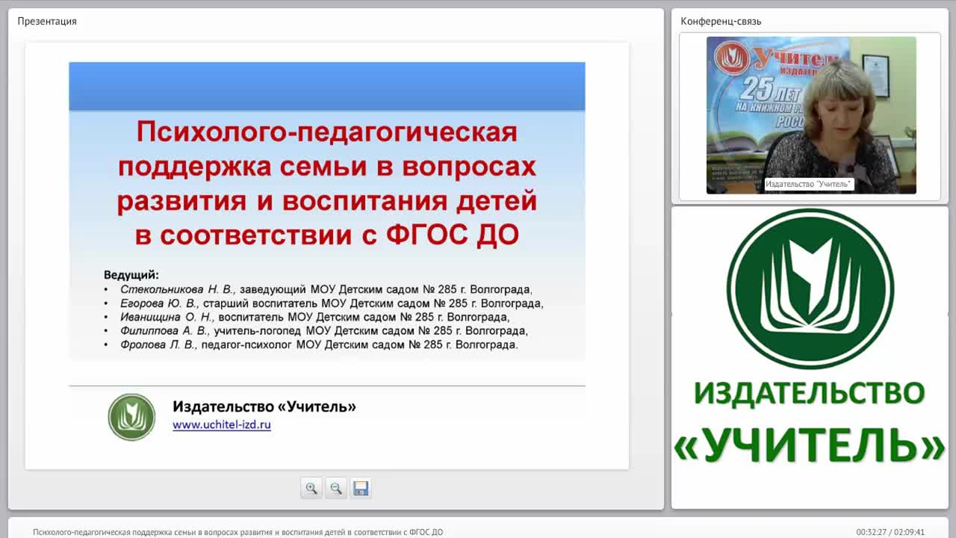The width and height of the screenshot is (956, 538).
Task: Select the presenter line "Стекольникова Н. В."
Action: 327,289
